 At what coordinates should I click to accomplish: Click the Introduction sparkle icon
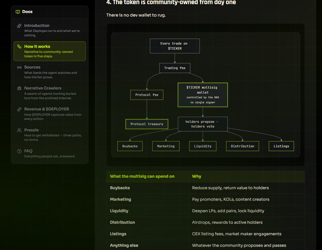19,26
